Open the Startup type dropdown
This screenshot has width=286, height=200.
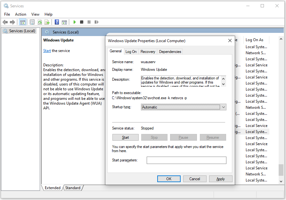pos(184,107)
